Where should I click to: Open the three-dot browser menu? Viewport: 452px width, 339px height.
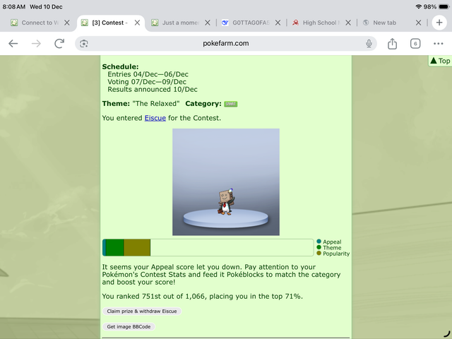[438, 44]
